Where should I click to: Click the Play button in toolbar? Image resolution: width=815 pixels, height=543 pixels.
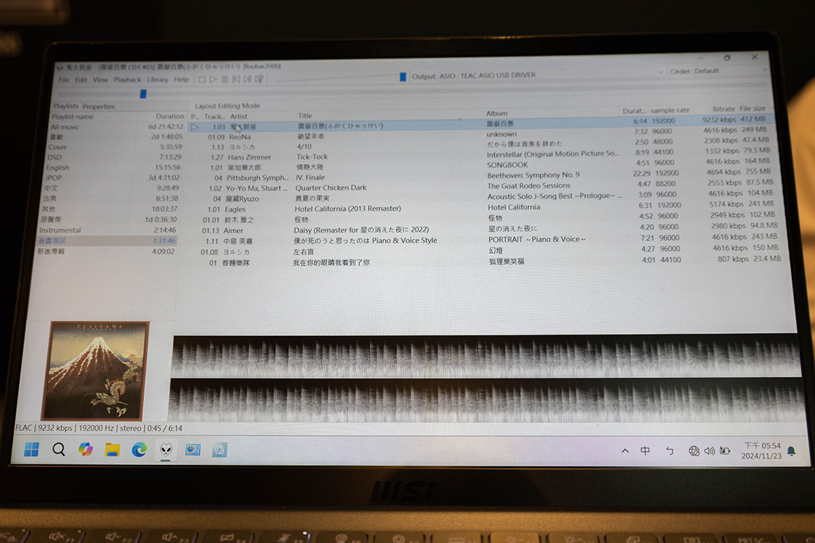coord(213,79)
